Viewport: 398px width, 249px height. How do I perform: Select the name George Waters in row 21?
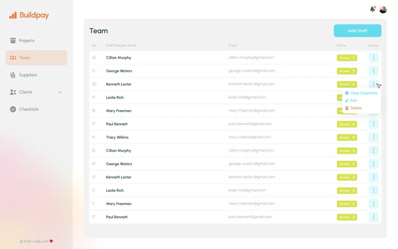tap(119, 71)
